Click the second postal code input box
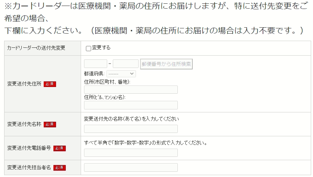 125,64
